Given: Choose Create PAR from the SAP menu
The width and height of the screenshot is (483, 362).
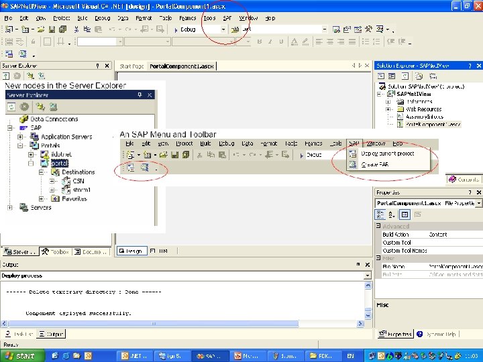Looking at the screenshot, I should coord(374,164).
